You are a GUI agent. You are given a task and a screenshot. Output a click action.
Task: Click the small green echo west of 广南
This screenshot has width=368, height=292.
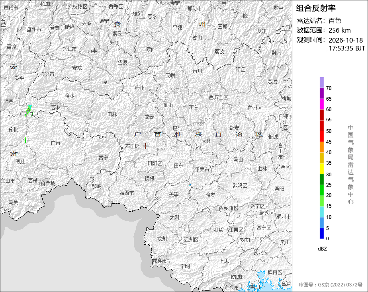(x=25, y=140)
